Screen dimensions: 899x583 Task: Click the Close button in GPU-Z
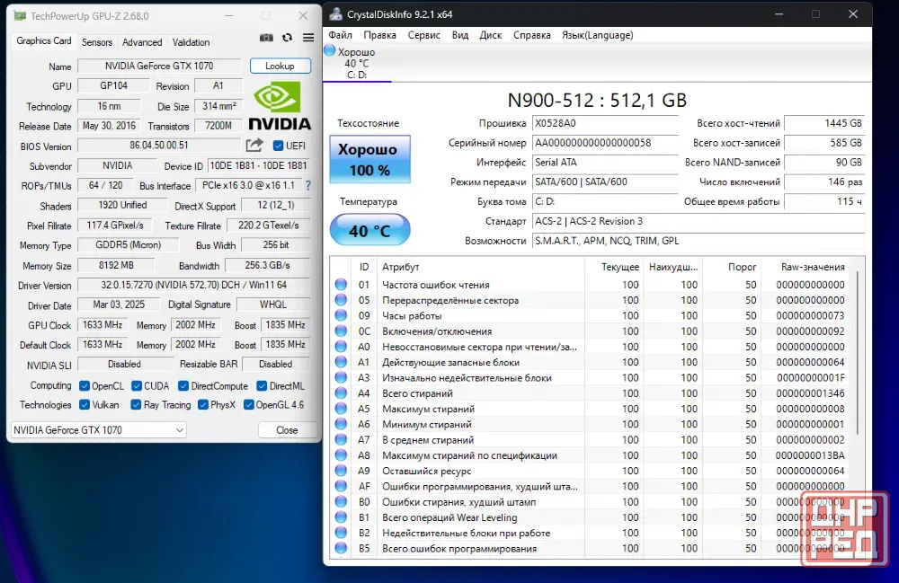(x=288, y=429)
